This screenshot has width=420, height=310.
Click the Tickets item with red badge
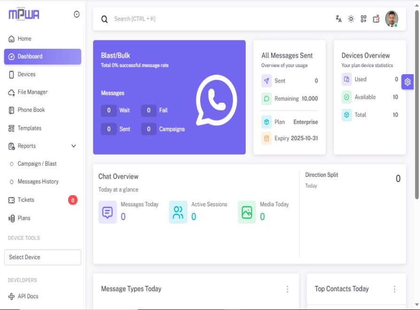(x=26, y=200)
